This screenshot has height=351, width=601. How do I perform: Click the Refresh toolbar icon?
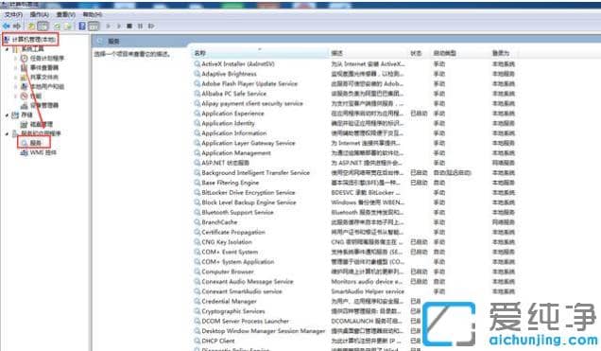57,26
